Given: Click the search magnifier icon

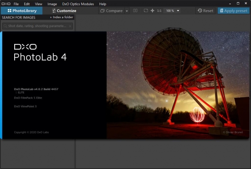Looking at the screenshot, I should pyautogui.click(x=5, y=26).
